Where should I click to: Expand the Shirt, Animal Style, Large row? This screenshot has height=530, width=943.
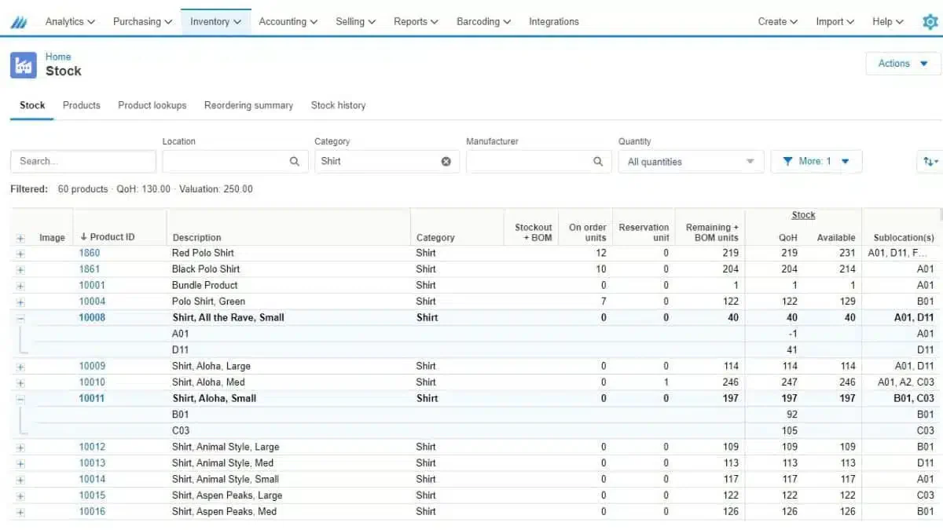click(20, 448)
